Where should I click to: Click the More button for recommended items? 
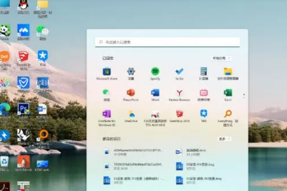224,139
